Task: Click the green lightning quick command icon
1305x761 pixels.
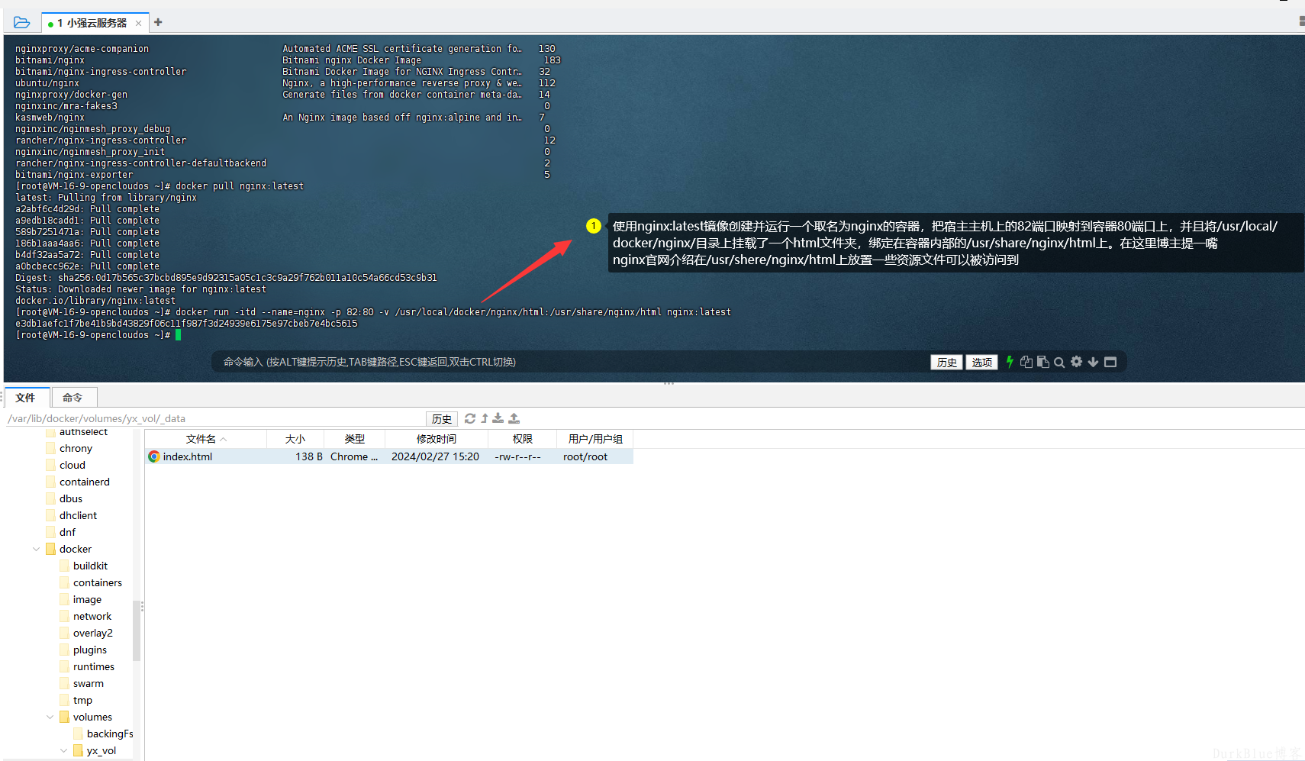Action: tap(1010, 362)
